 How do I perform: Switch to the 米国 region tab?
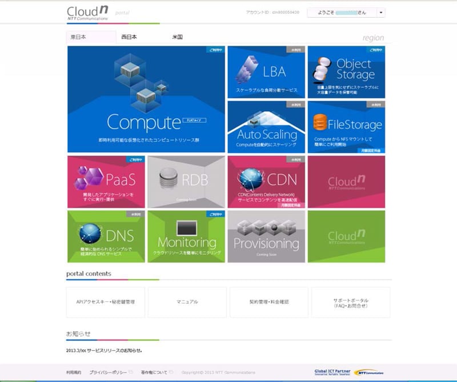pyautogui.click(x=178, y=37)
